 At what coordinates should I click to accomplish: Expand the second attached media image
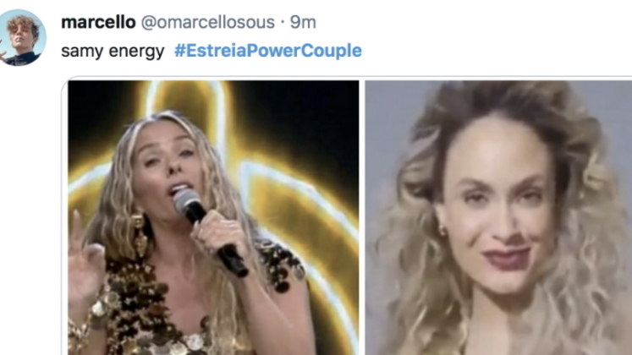(x=498, y=217)
